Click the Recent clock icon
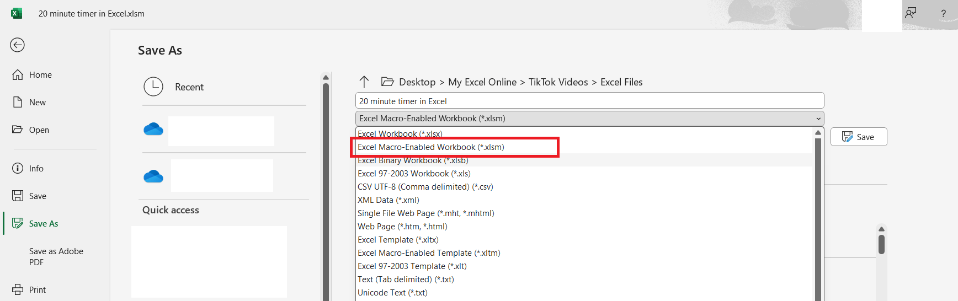The width and height of the screenshot is (958, 301). (153, 87)
